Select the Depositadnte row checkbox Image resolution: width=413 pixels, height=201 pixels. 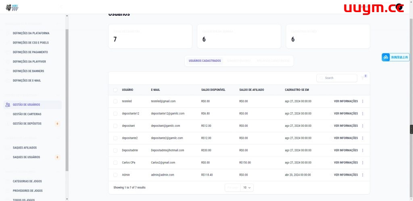pos(115,150)
